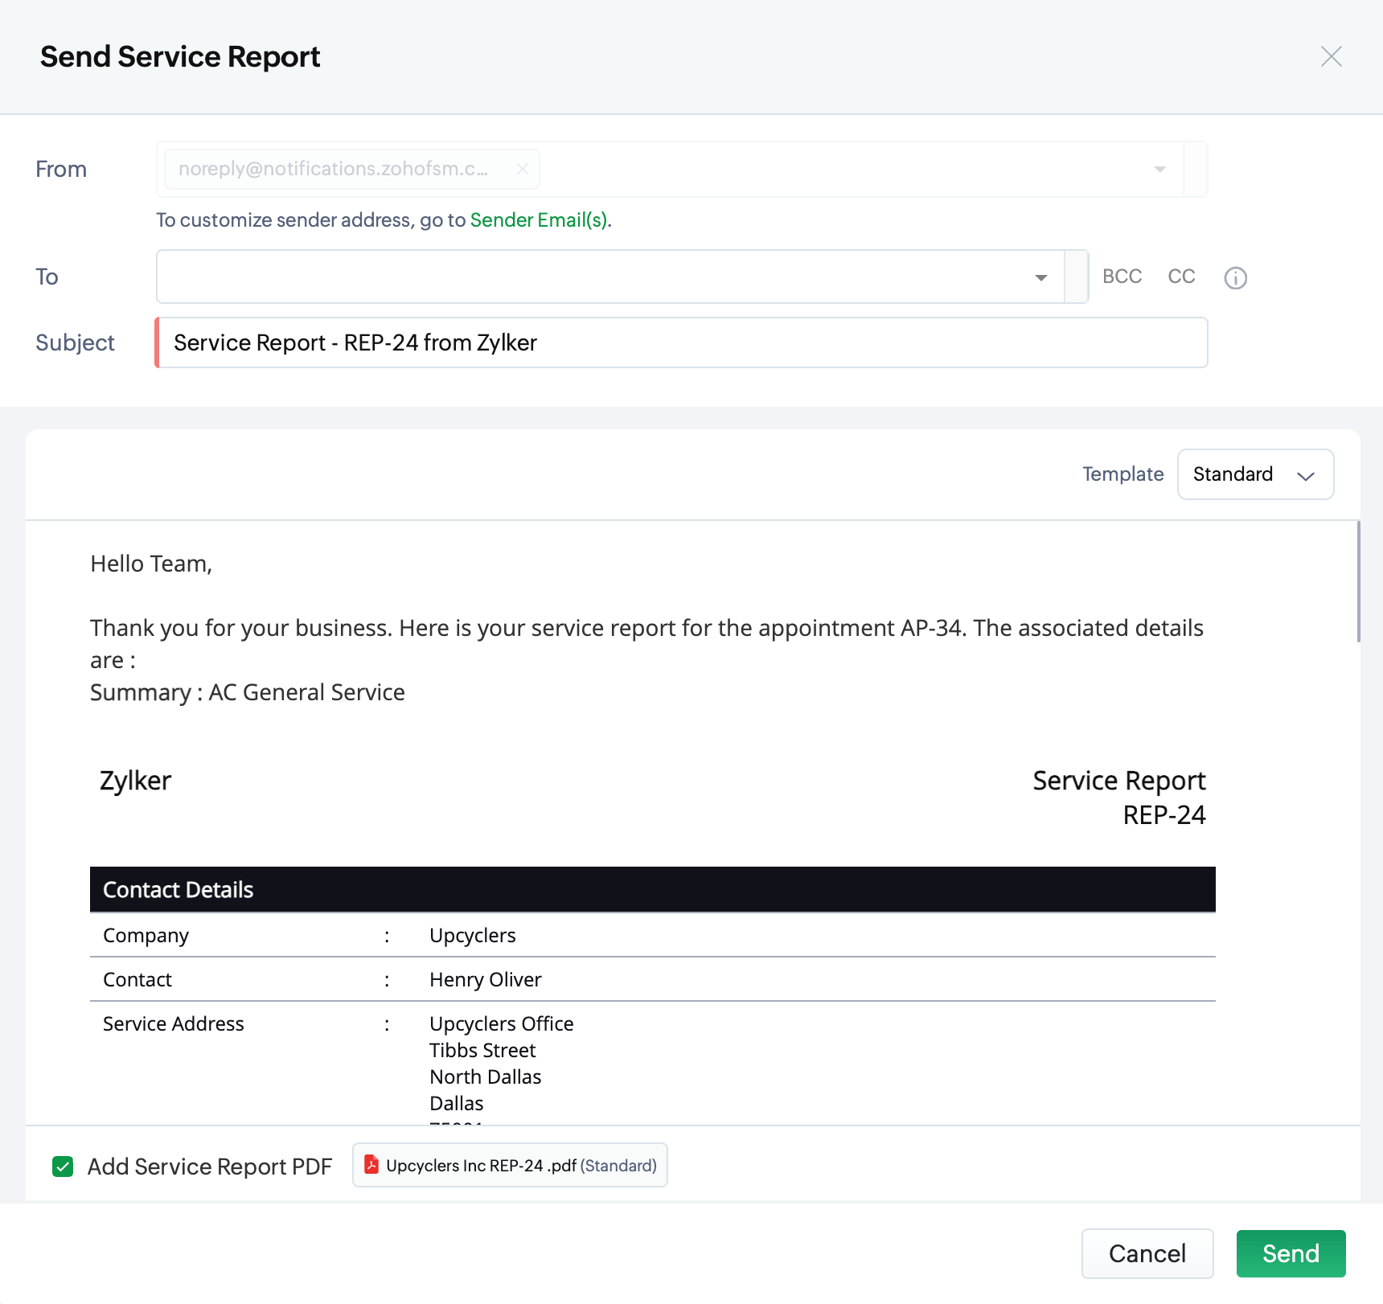Open the Template dropdown showing Standard
The width and height of the screenshot is (1383, 1304).
point(1255,474)
